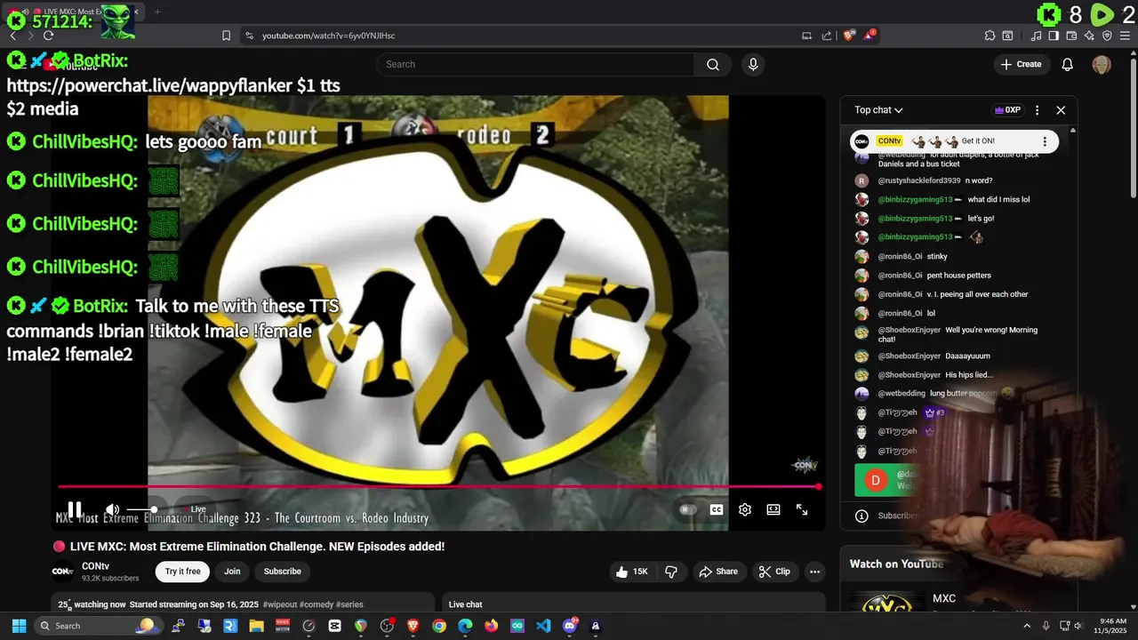Open Brave Rewards triangle icon
Image resolution: width=1138 pixels, height=640 pixels.
(x=870, y=36)
